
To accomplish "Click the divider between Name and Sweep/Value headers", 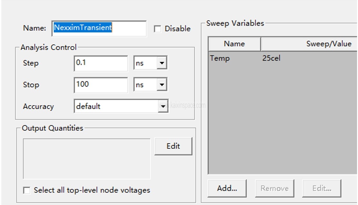I will click(261, 44).
